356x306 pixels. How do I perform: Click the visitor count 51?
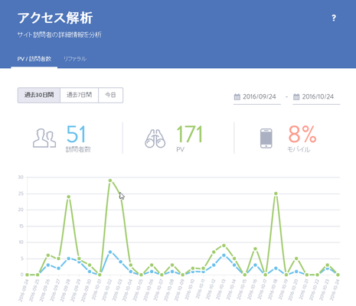76,134
